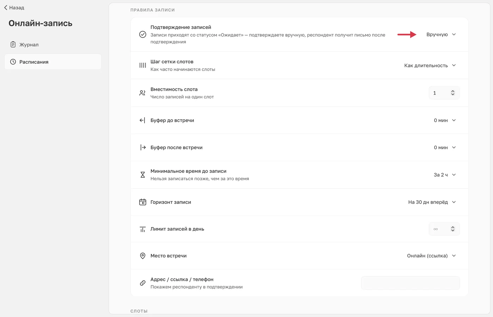This screenshot has height=317, width=493.
Task: Click the text Число записей на один слот
Action: tap(182, 97)
